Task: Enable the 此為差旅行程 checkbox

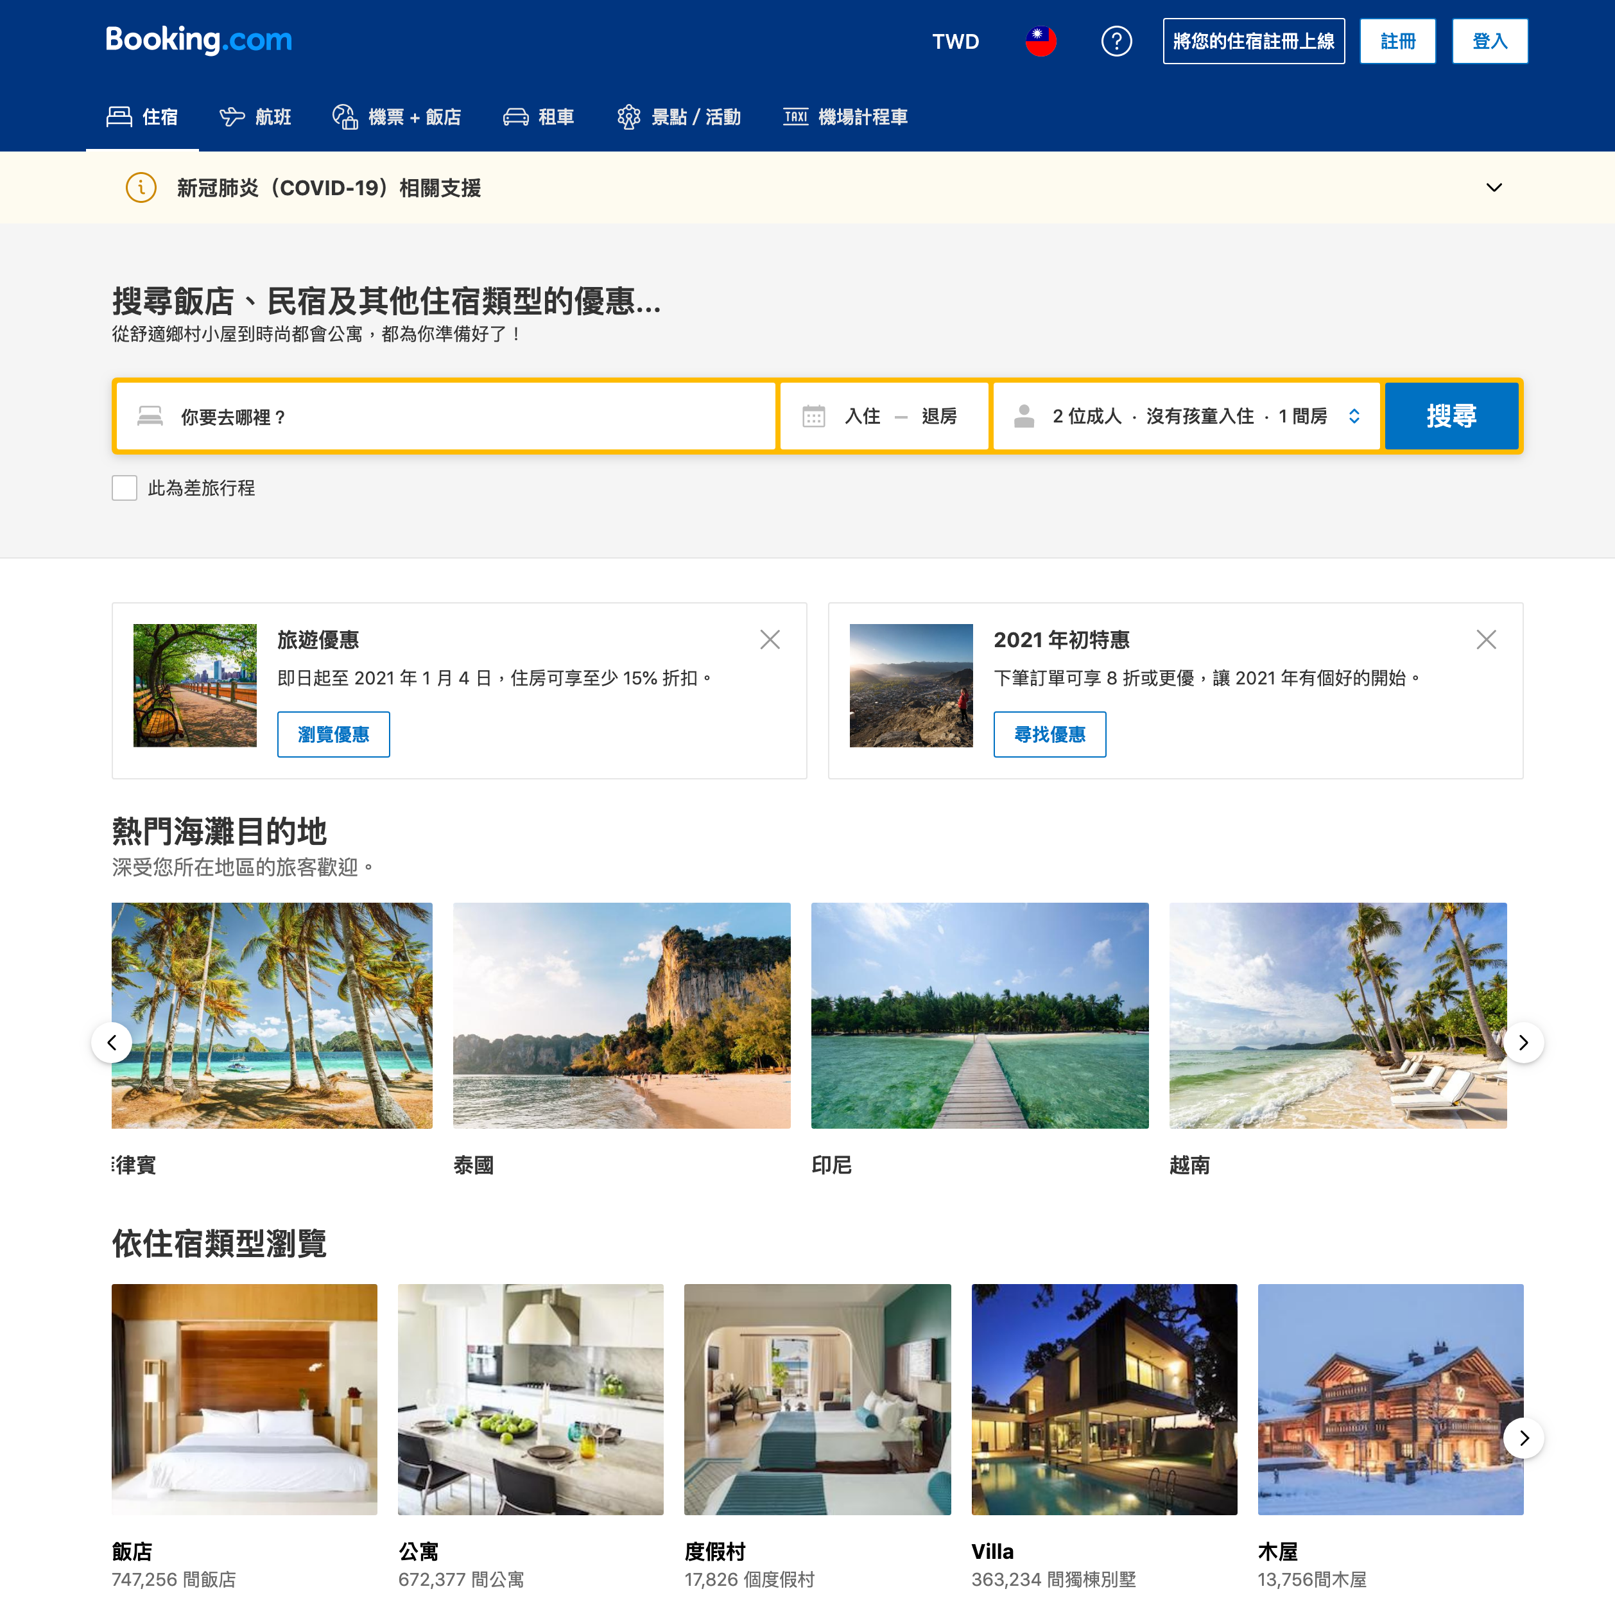Action: pyautogui.click(x=124, y=488)
